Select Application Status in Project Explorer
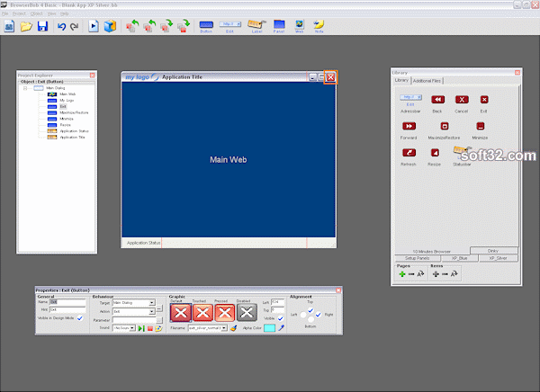 (x=72, y=130)
